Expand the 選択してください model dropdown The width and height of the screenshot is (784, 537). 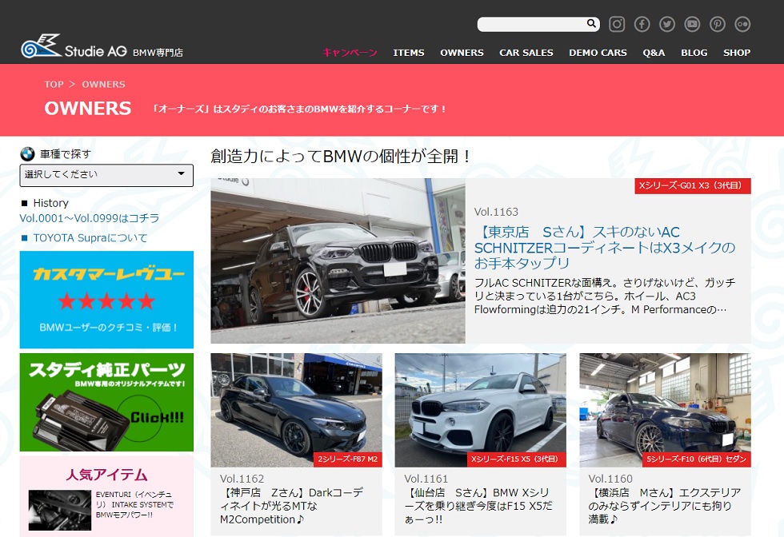coord(106,175)
